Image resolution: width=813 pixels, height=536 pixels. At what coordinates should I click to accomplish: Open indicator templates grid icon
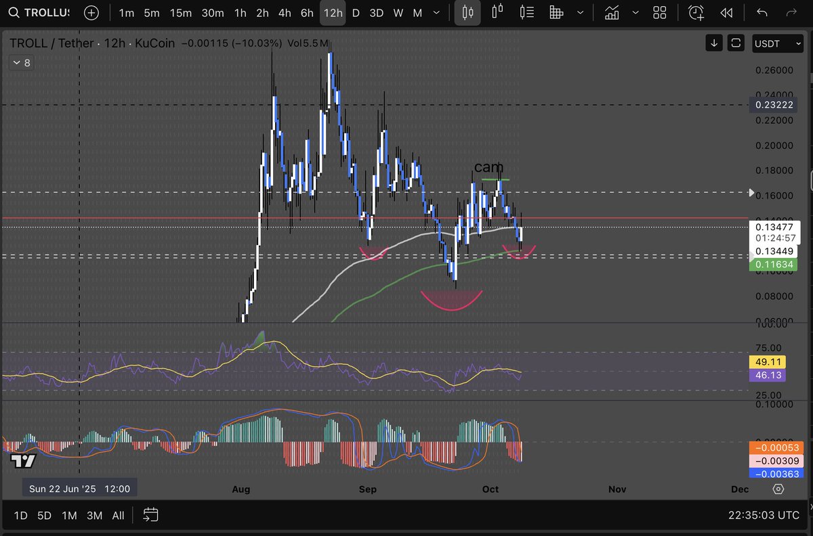coord(659,13)
